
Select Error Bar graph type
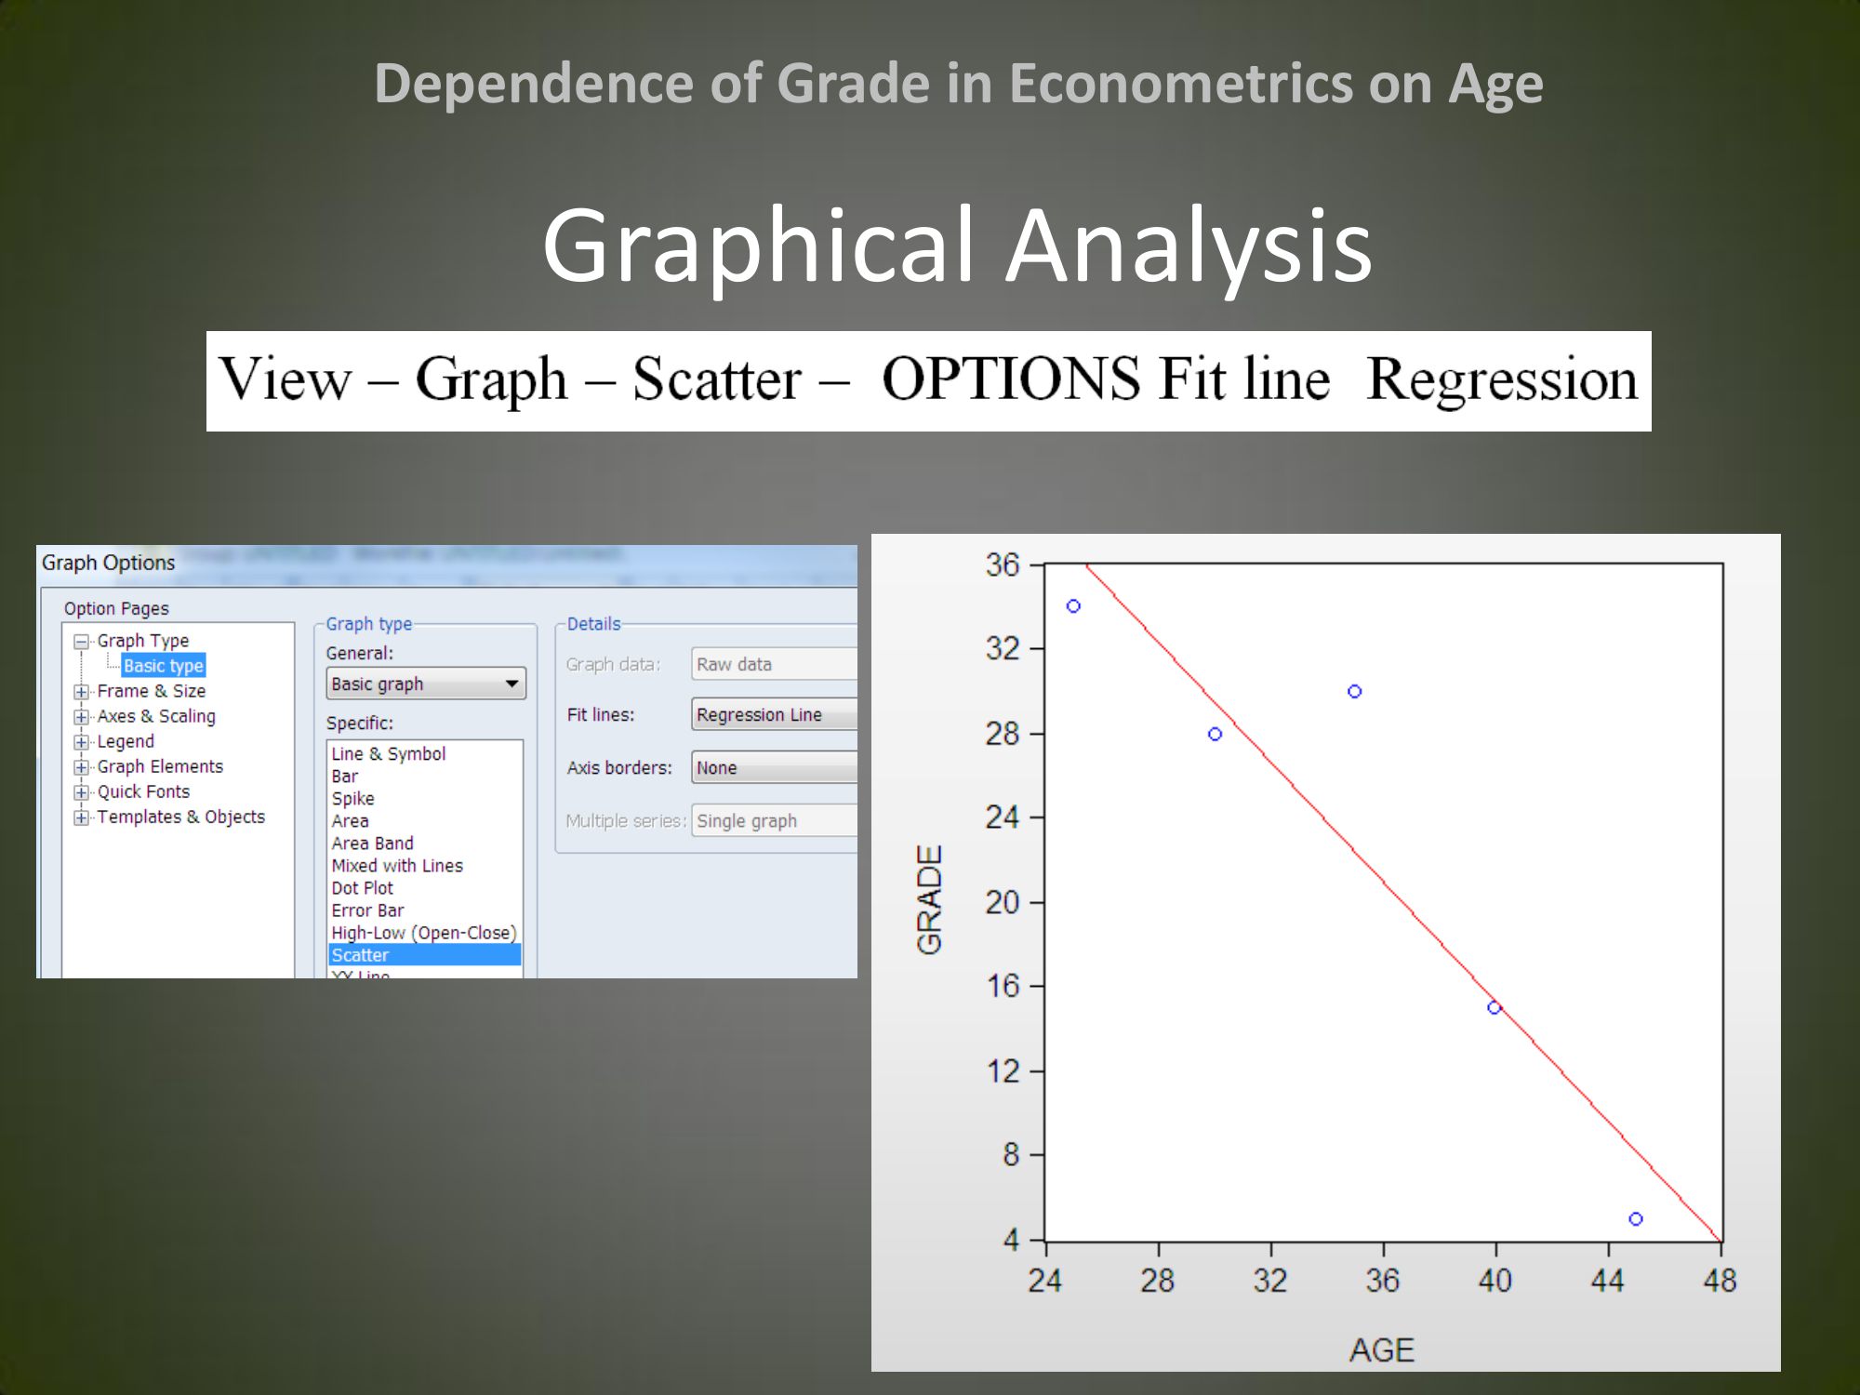(x=367, y=910)
